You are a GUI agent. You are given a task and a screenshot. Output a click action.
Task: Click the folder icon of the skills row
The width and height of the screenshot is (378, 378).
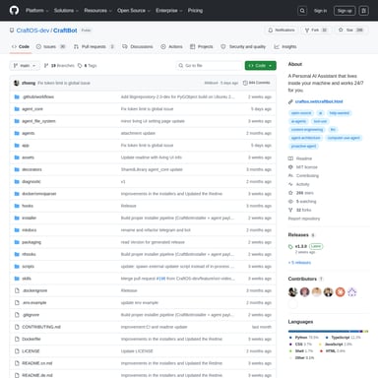(17, 279)
